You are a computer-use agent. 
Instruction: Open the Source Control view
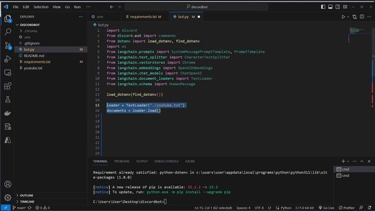tap(8, 46)
